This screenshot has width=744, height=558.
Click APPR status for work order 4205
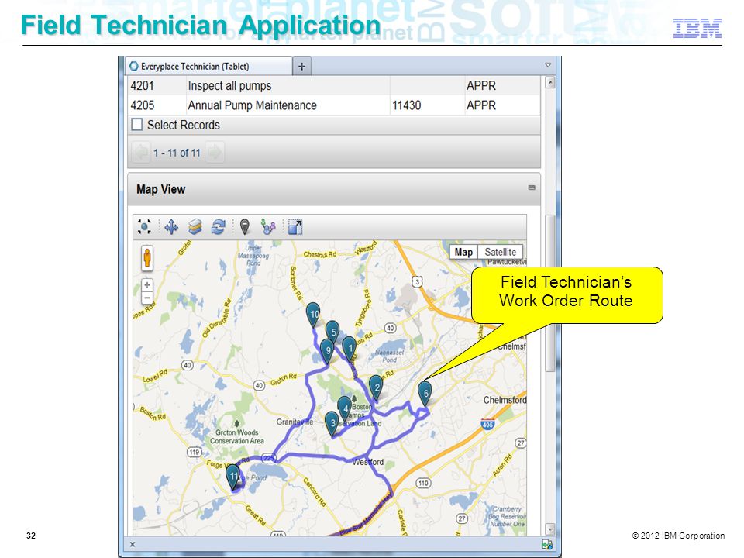click(x=481, y=105)
